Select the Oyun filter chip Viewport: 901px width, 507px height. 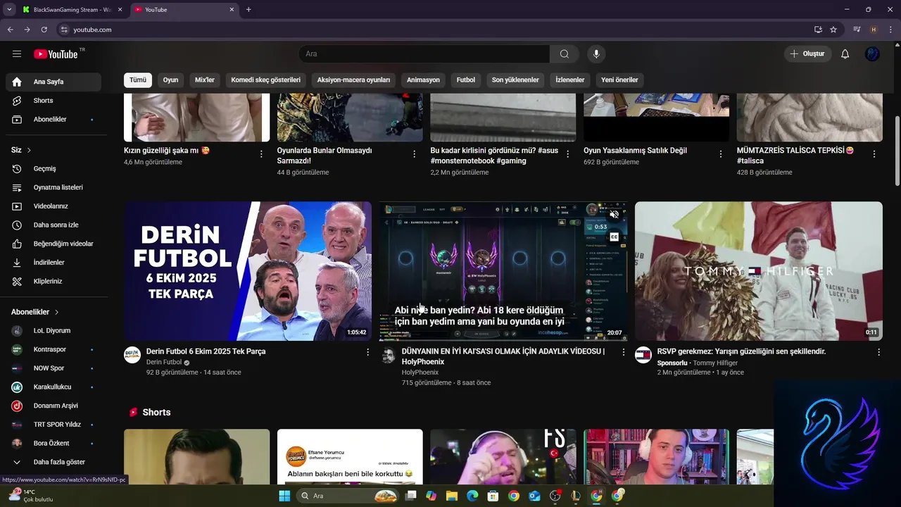tap(170, 80)
